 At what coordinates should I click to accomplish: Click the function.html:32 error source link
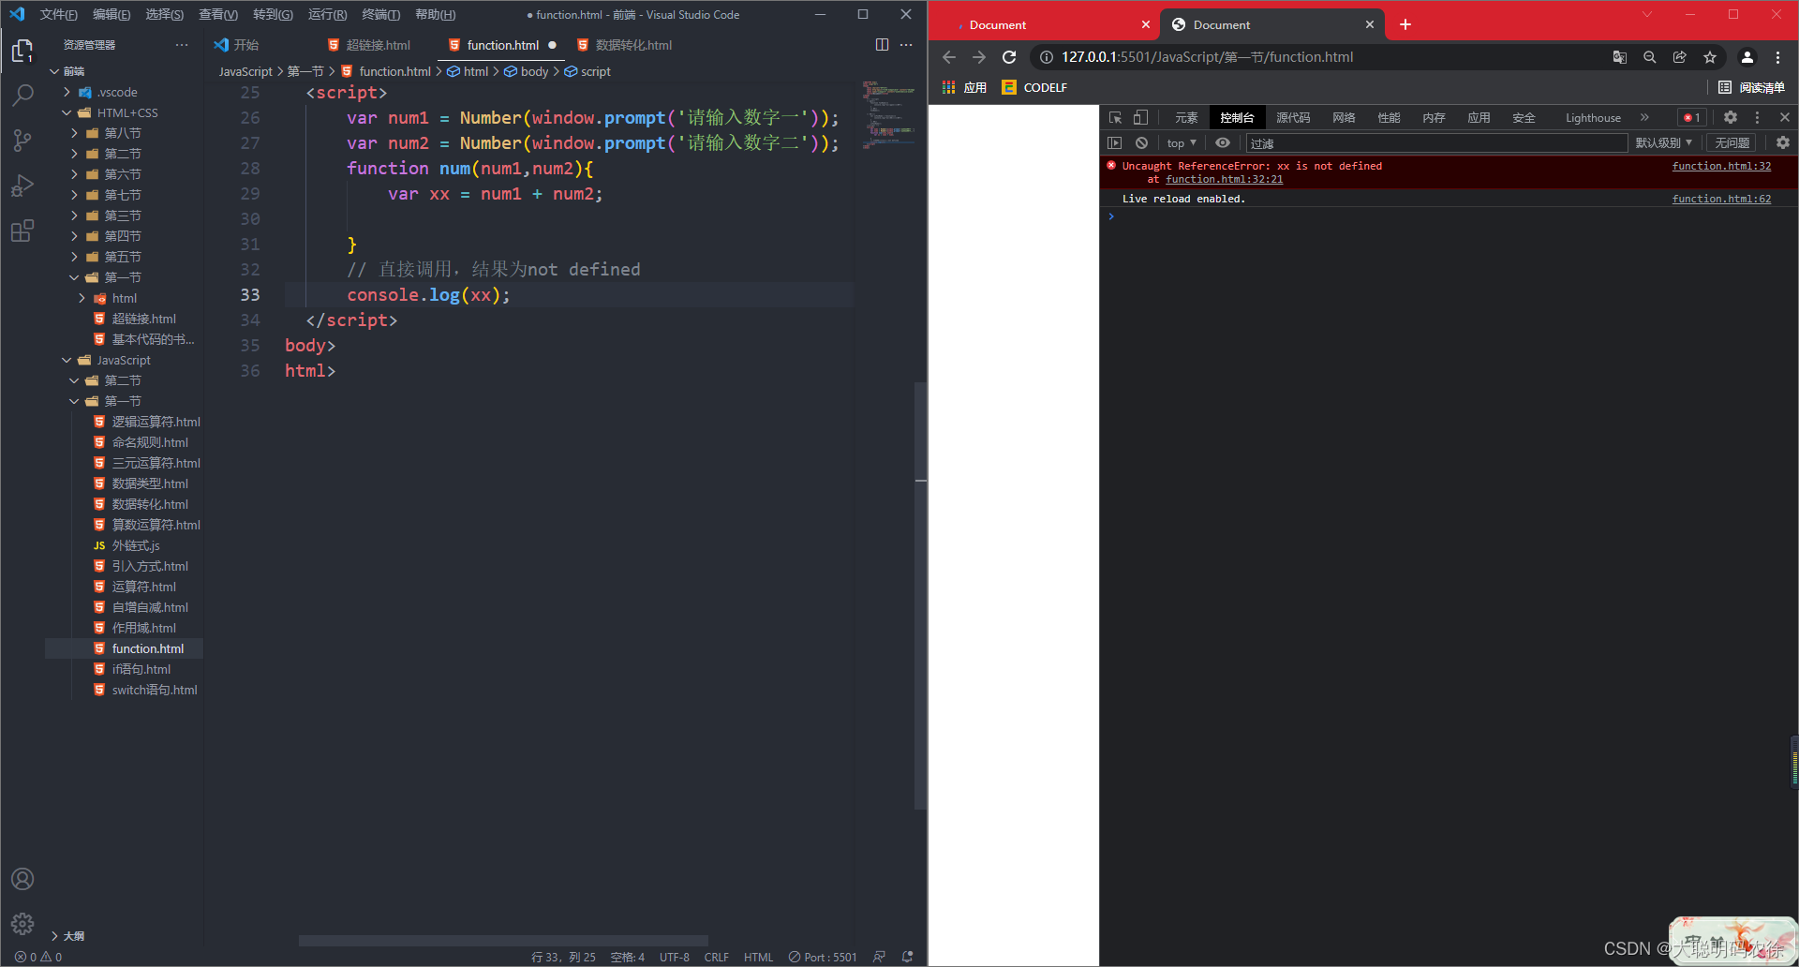1720,166
